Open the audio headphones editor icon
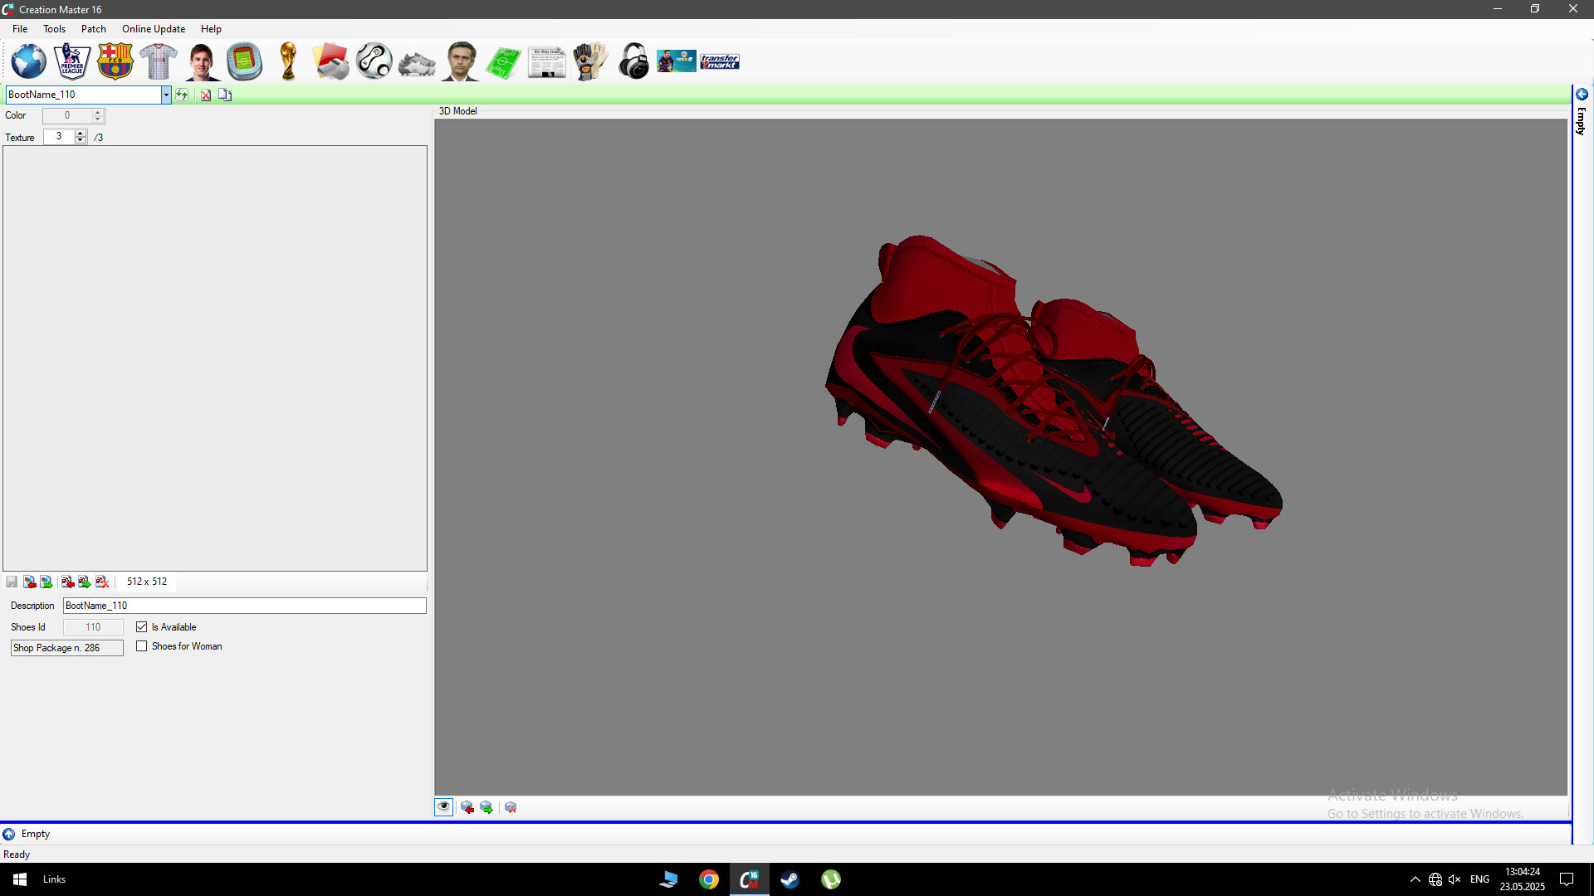The height and width of the screenshot is (896, 1594). click(633, 61)
